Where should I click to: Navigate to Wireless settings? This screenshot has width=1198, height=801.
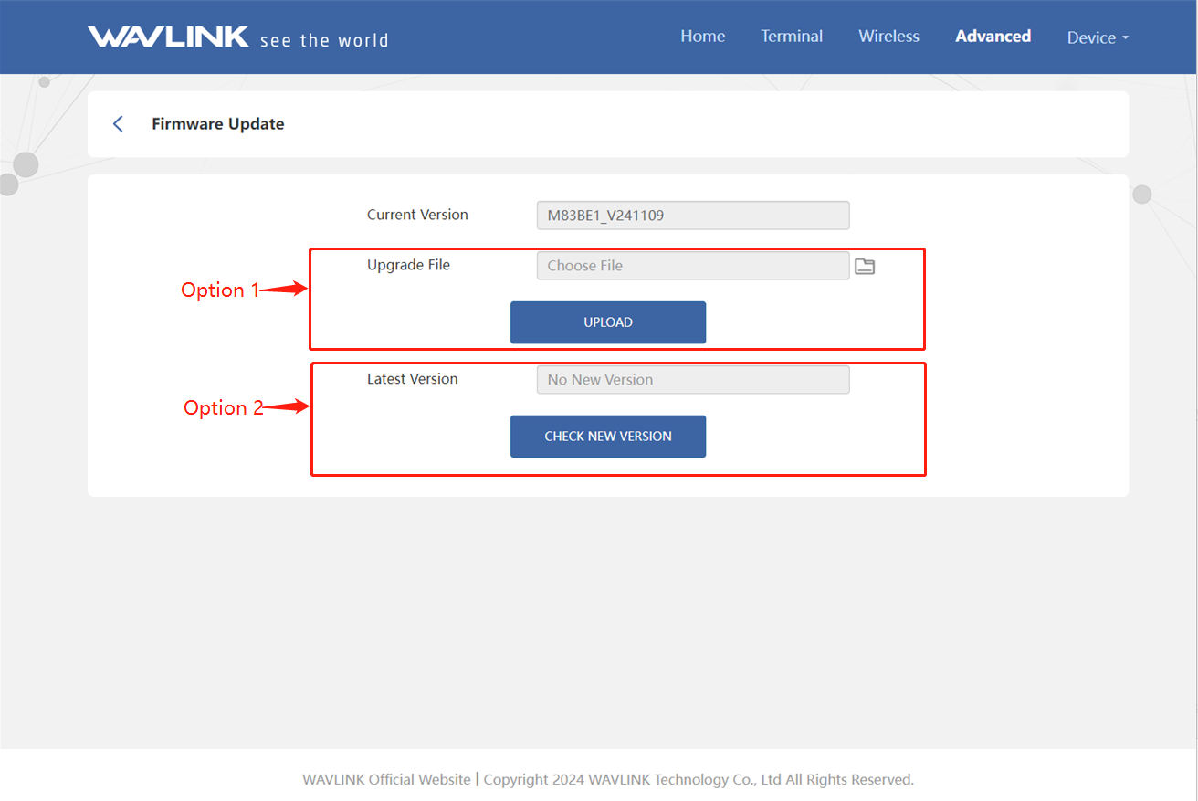tap(888, 37)
